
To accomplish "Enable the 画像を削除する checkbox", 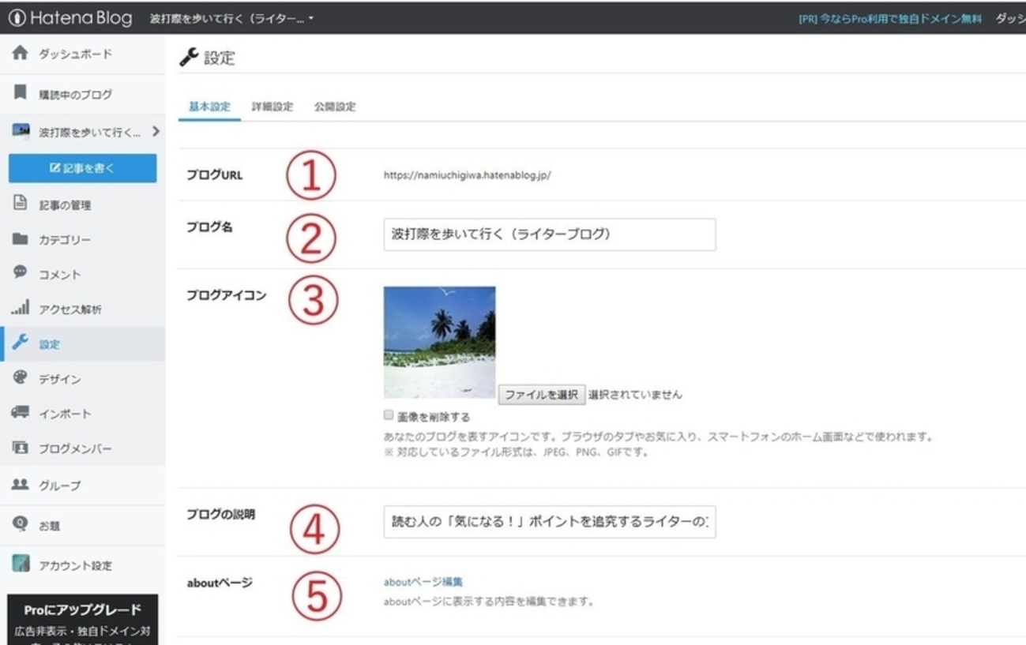I will (x=388, y=415).
